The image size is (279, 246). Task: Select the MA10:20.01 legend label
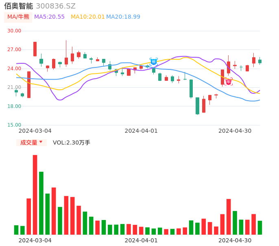[88, 17]
